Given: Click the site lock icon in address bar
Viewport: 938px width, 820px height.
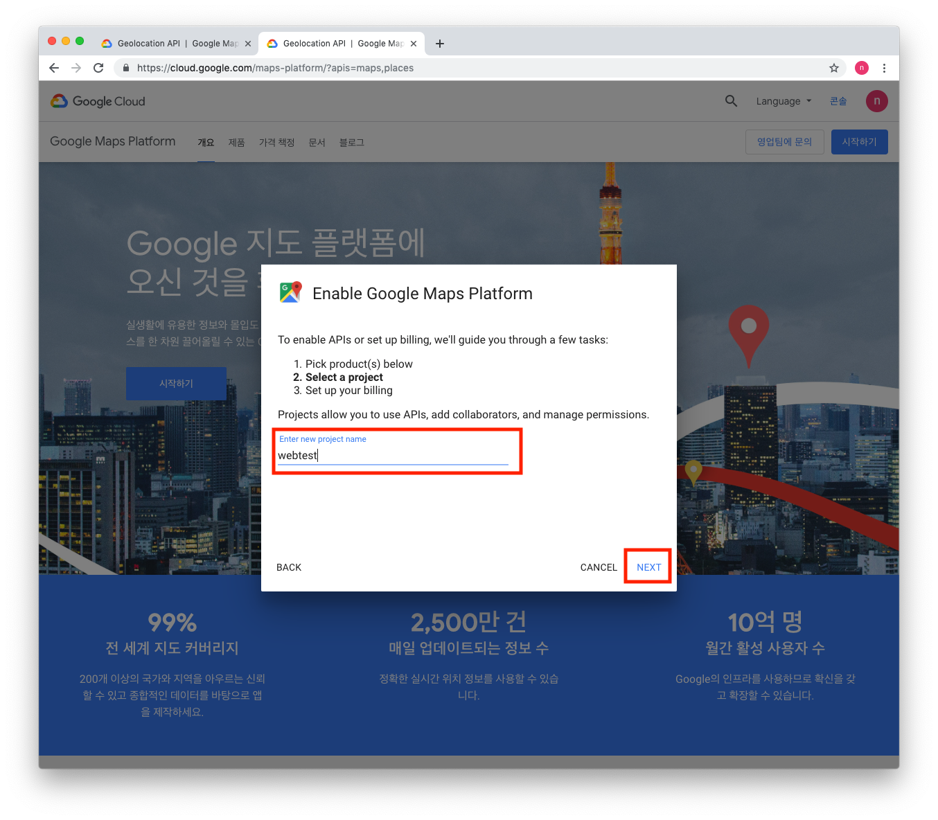Looking at the screenshot, I should click(x=126, y=68).
